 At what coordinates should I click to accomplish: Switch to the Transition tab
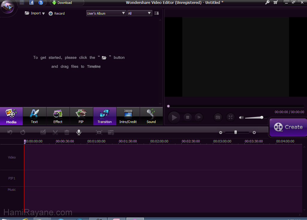tap(105, 116)
